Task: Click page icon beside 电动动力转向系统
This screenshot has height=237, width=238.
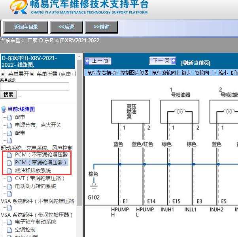Action: point(9,187)
